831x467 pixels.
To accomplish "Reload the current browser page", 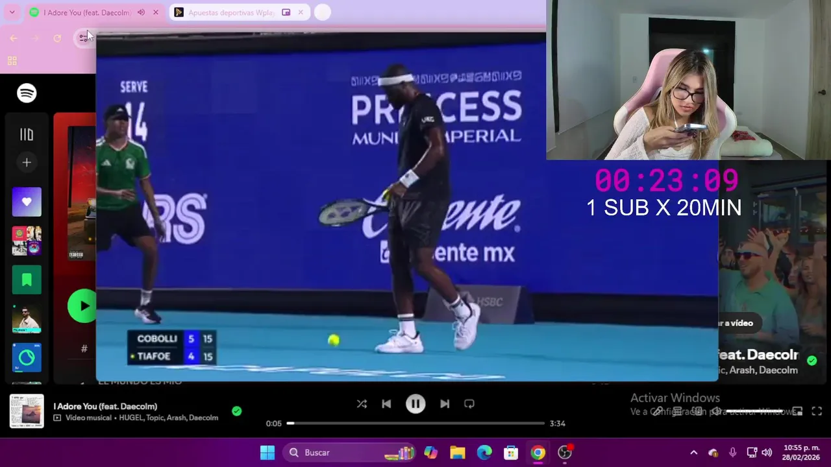I will pyautogui.click(x=57, y=38).
